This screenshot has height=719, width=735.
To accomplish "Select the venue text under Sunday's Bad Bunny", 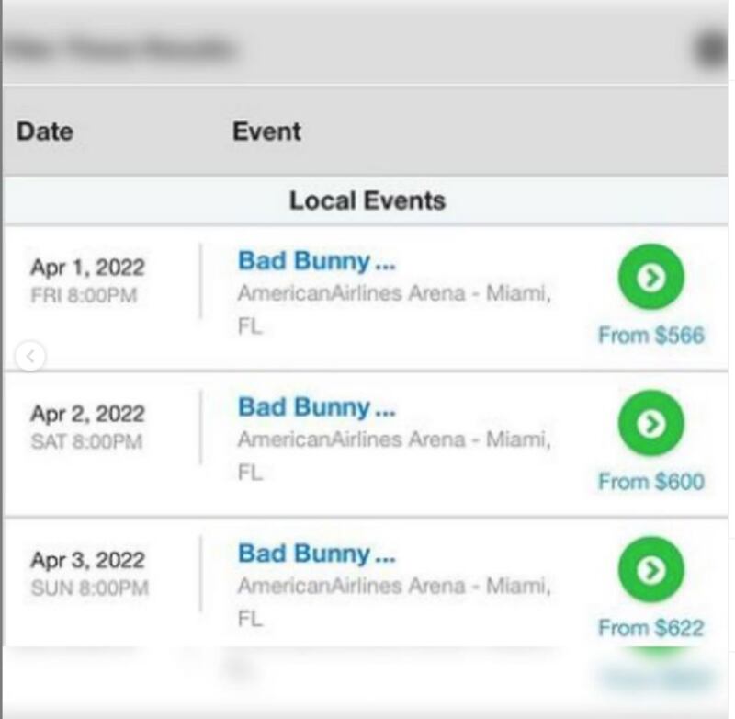I will pos(394,601).
